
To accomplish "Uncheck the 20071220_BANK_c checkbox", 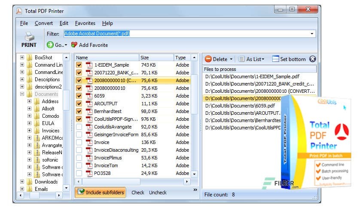I will 79,73.
